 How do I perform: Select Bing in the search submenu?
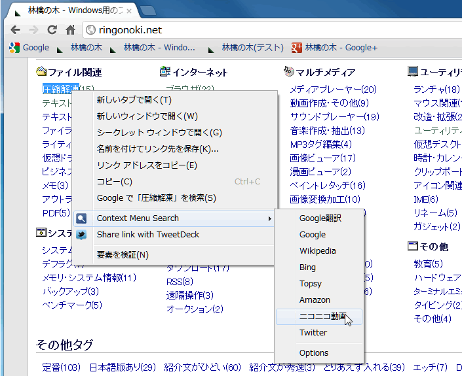tap(319, 267)
